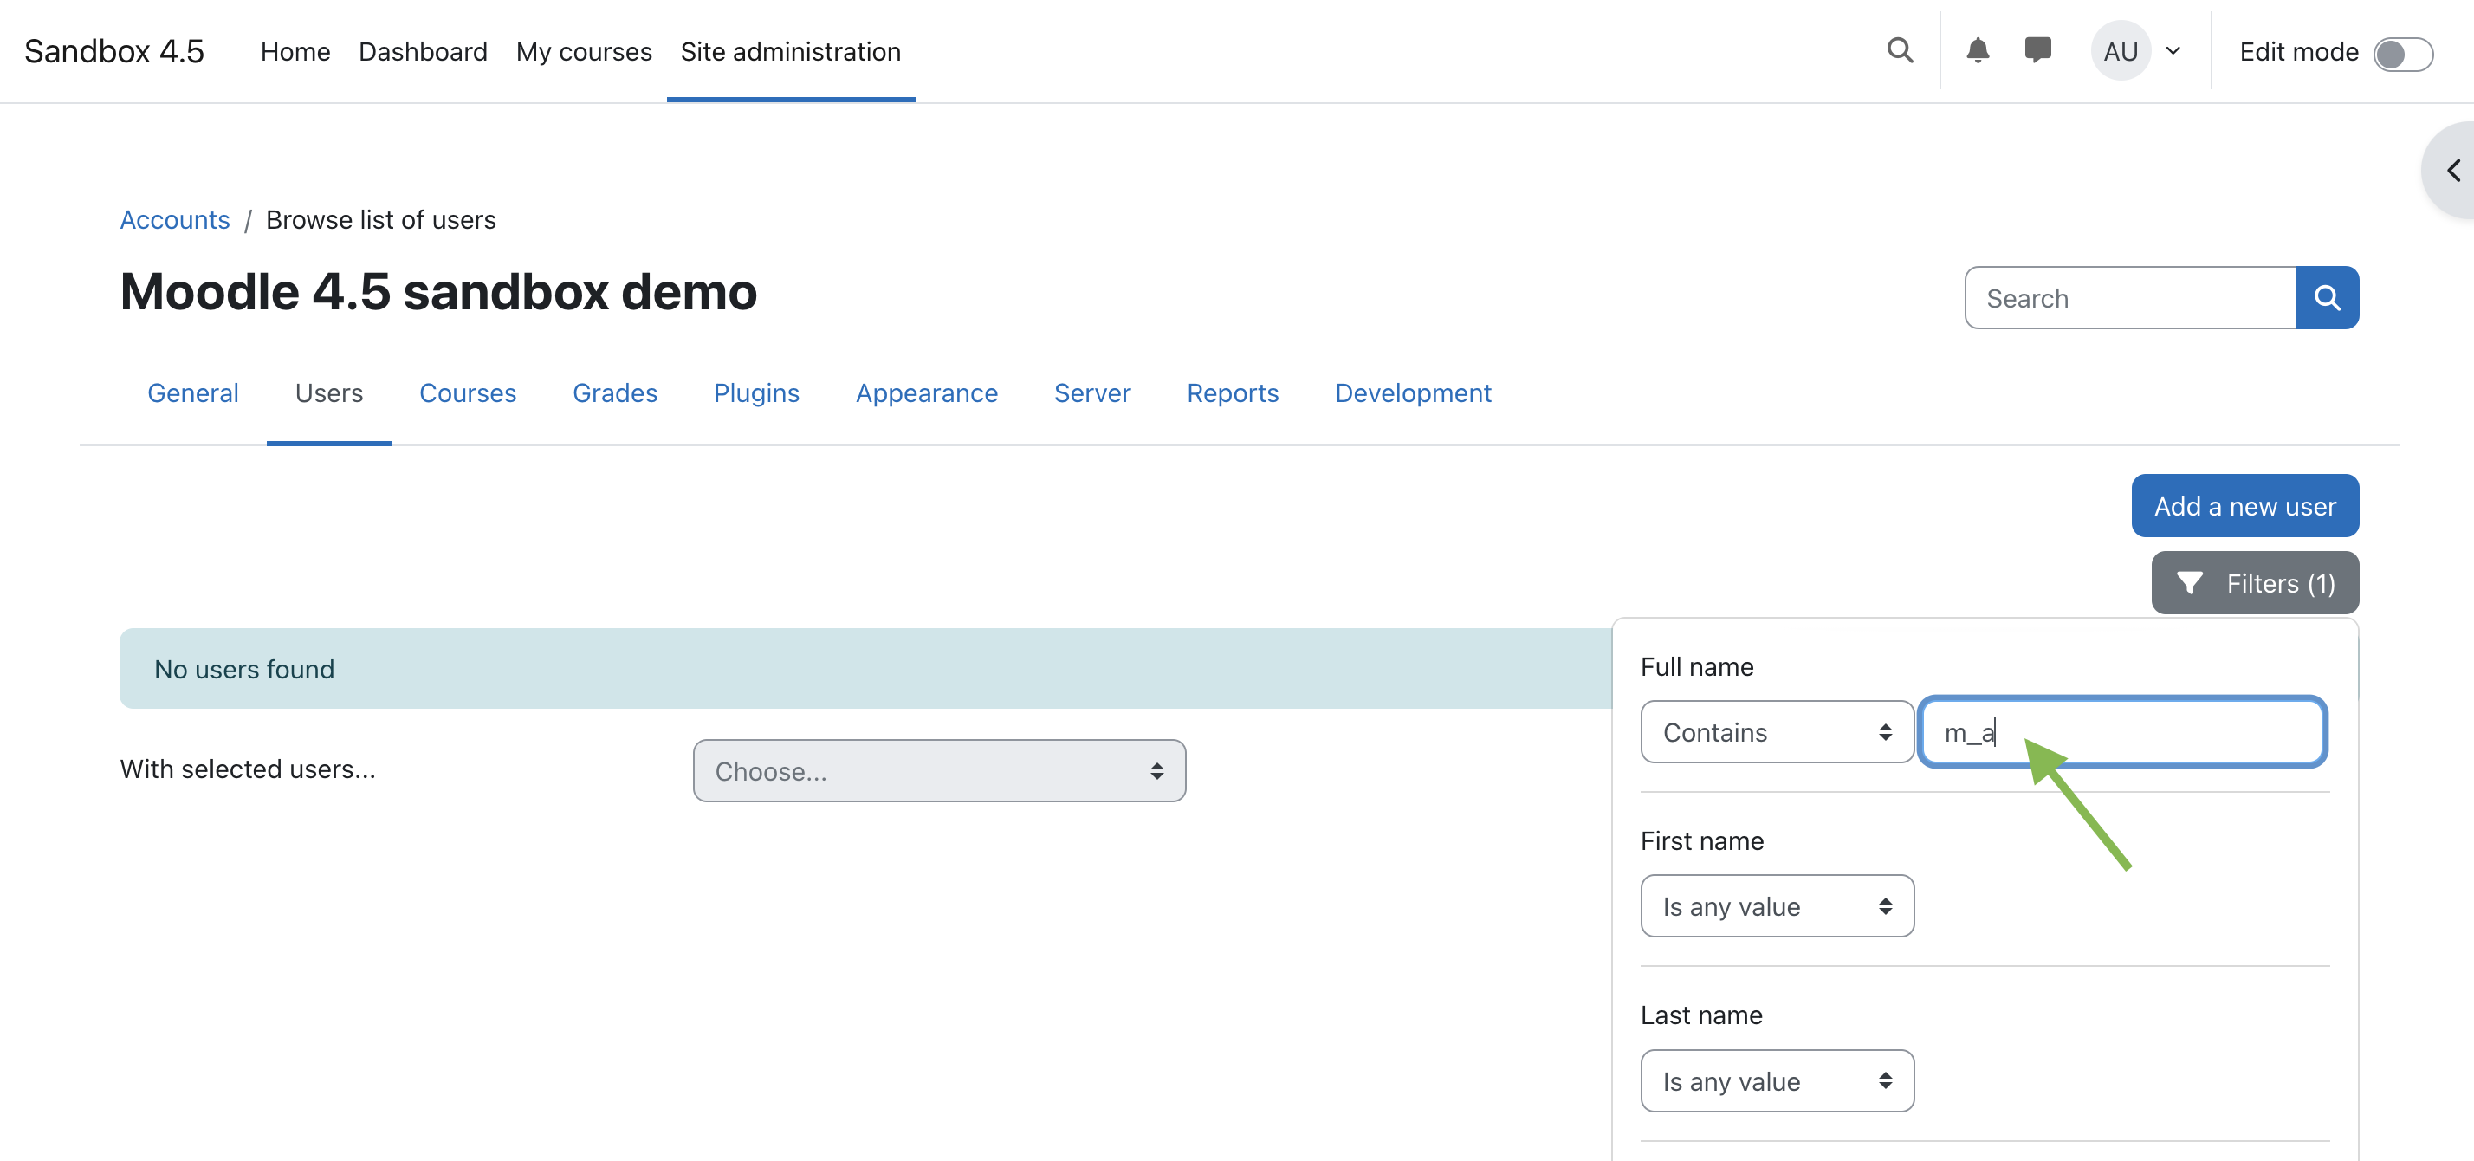Toggle the Edit mode switch
Viewport: 2474px width, 1161px height.
2403,53
